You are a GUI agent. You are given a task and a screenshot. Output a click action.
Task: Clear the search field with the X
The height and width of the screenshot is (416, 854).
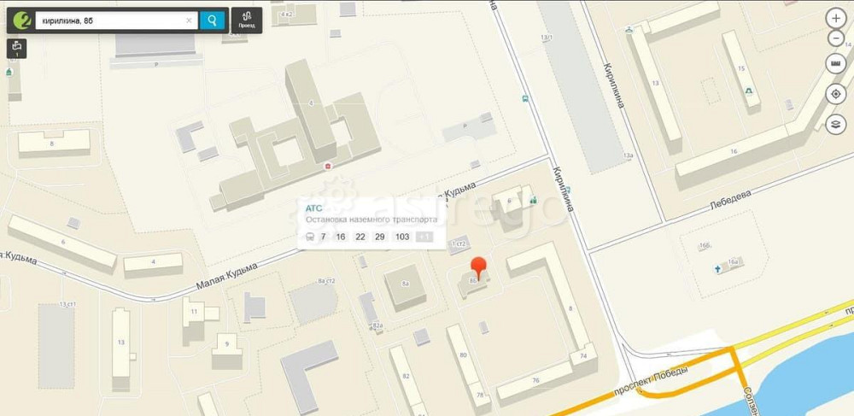tap(189, 21)
